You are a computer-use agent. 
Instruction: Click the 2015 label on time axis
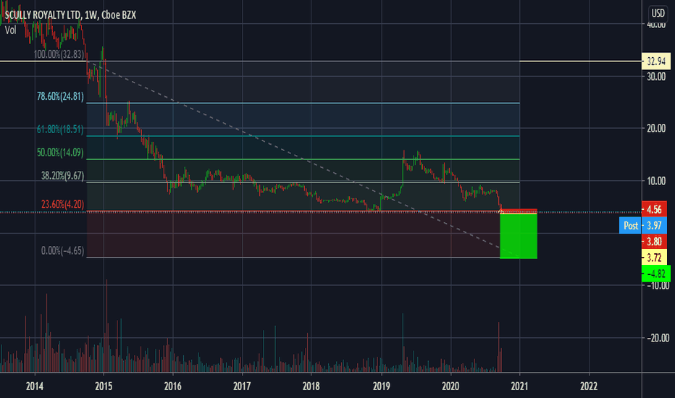click(104, 386)
